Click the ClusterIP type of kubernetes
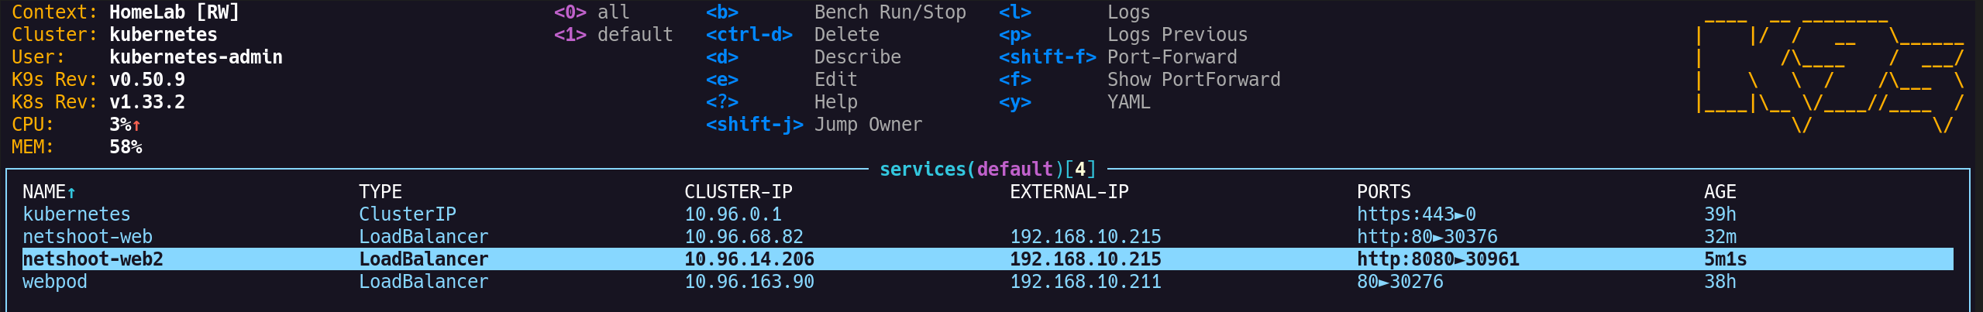 click(408, 214)
